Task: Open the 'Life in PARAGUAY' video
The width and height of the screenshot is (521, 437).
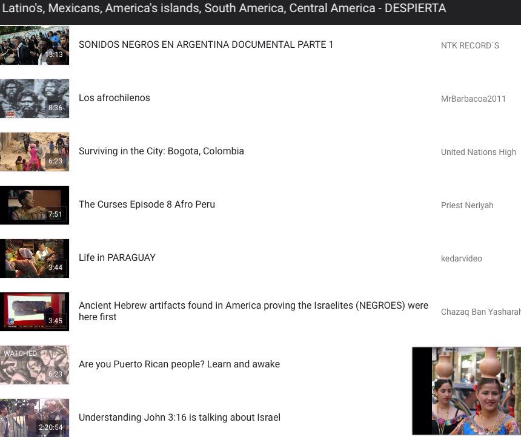Action: (x=117, y=257)
